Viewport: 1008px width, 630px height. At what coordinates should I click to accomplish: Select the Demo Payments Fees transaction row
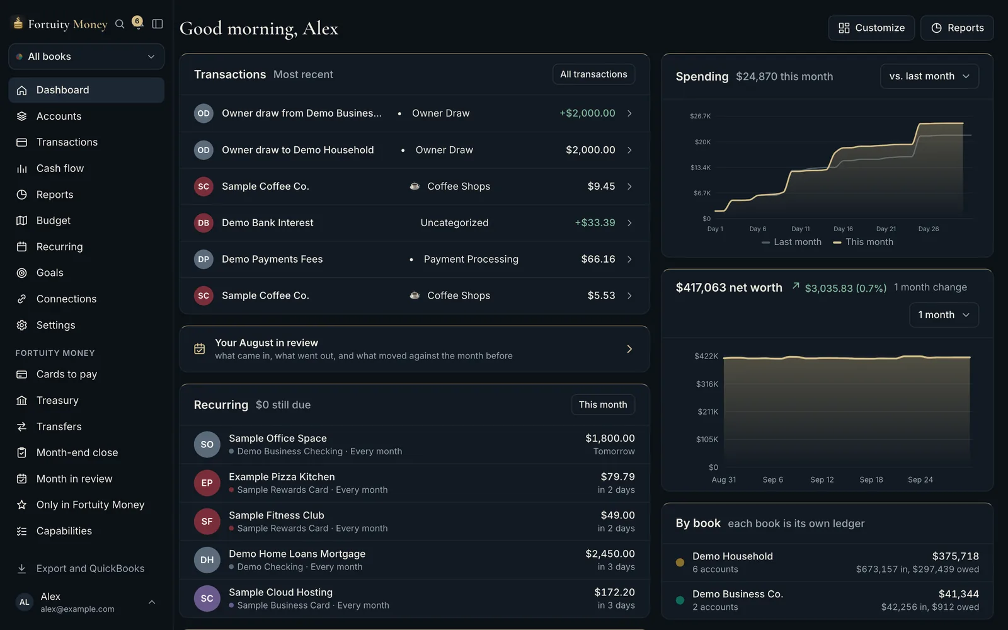point(415,260)
